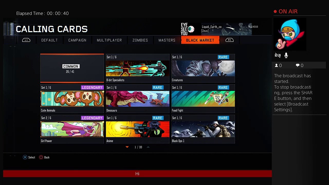329x185 pixels.
Task: Click the Creatures name label
Action: (x=177, y=80)
